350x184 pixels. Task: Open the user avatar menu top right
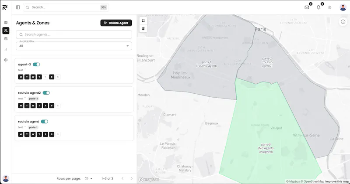(x=343, y=7)
